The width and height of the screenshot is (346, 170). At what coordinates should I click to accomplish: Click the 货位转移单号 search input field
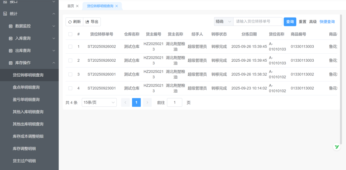258,22
